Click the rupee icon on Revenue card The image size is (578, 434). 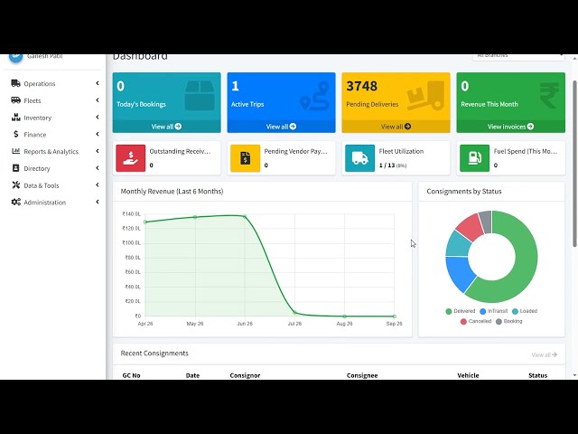[549, 95]
